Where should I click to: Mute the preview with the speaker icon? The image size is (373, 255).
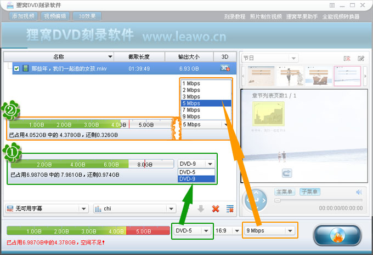point(359,192)
